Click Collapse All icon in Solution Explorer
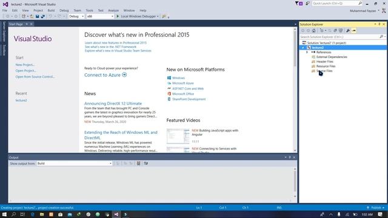388x218 pixels. click(x=335, y=31)
